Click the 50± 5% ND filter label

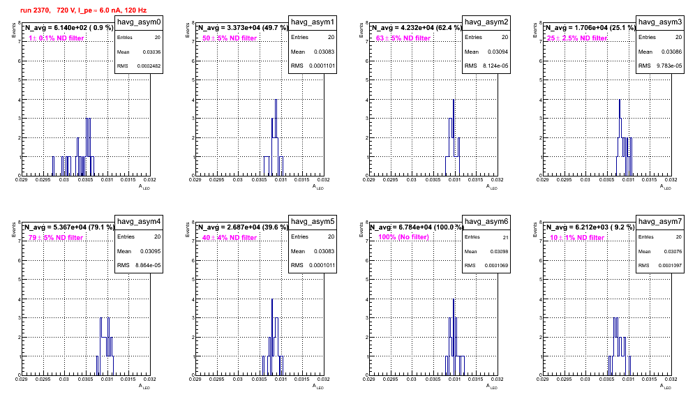230,38
